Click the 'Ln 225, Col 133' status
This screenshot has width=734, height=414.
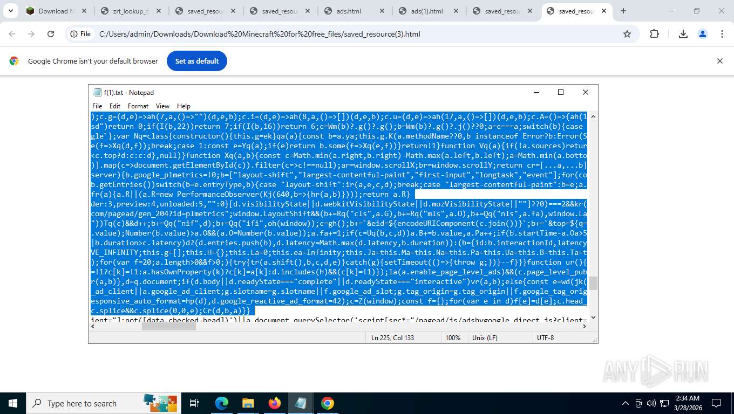[392, 338]
